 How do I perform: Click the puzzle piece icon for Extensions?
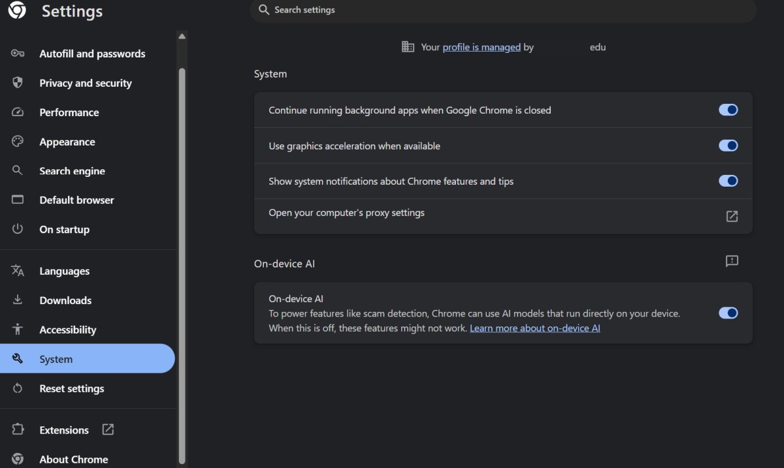point(18,429)
